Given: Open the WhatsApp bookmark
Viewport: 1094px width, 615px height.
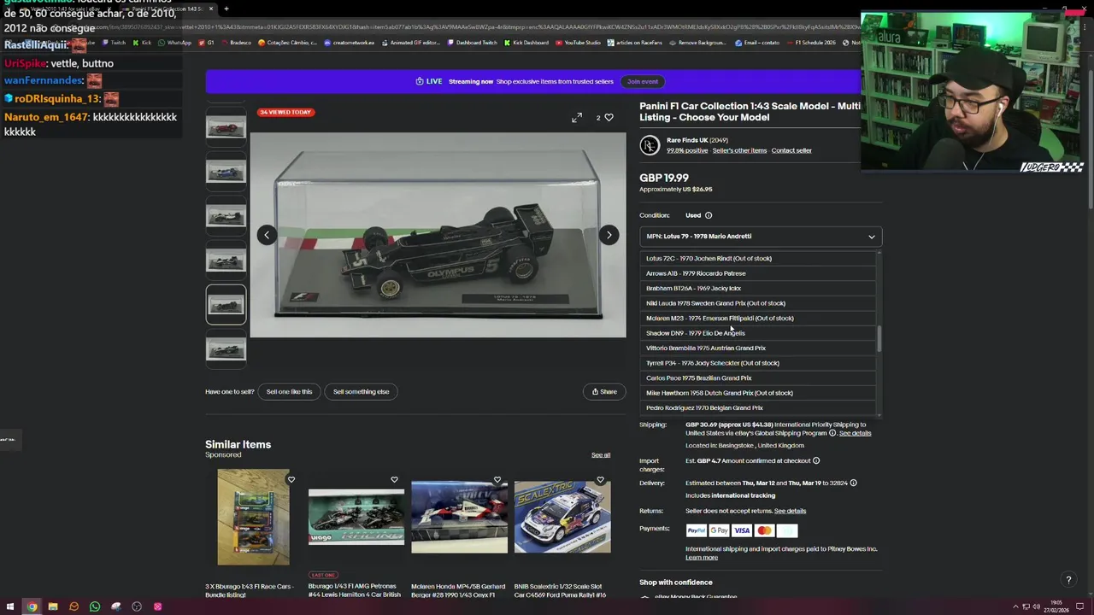Looking at the screenshot, I should [175, 43].
